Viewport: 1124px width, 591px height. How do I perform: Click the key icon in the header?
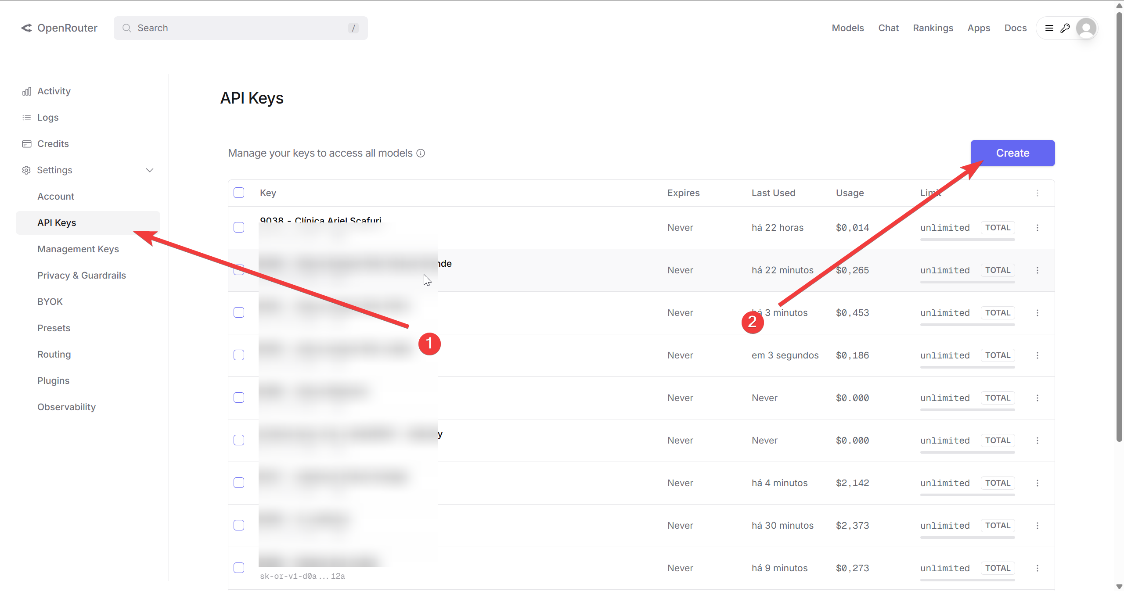pyautogui.click(x=1065, y=28)
